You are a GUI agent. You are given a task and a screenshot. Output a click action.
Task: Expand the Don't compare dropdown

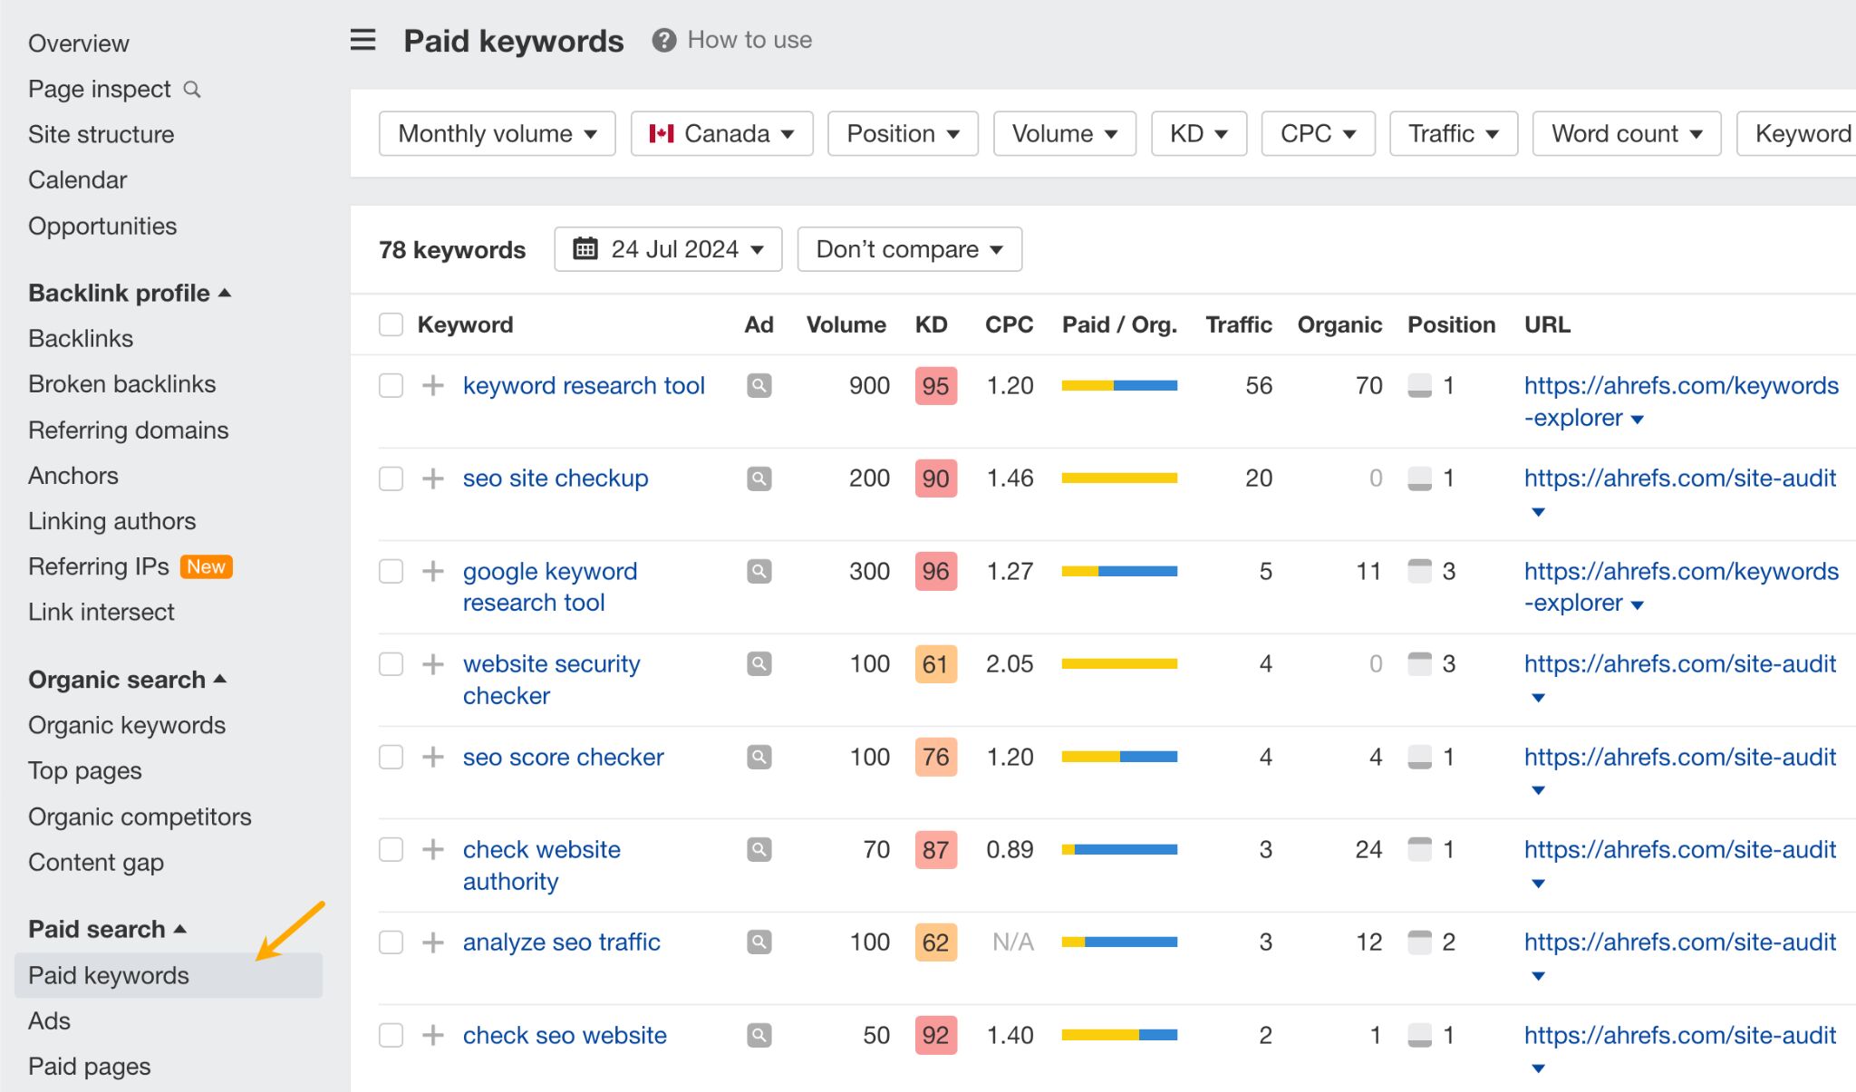[908, 248]
